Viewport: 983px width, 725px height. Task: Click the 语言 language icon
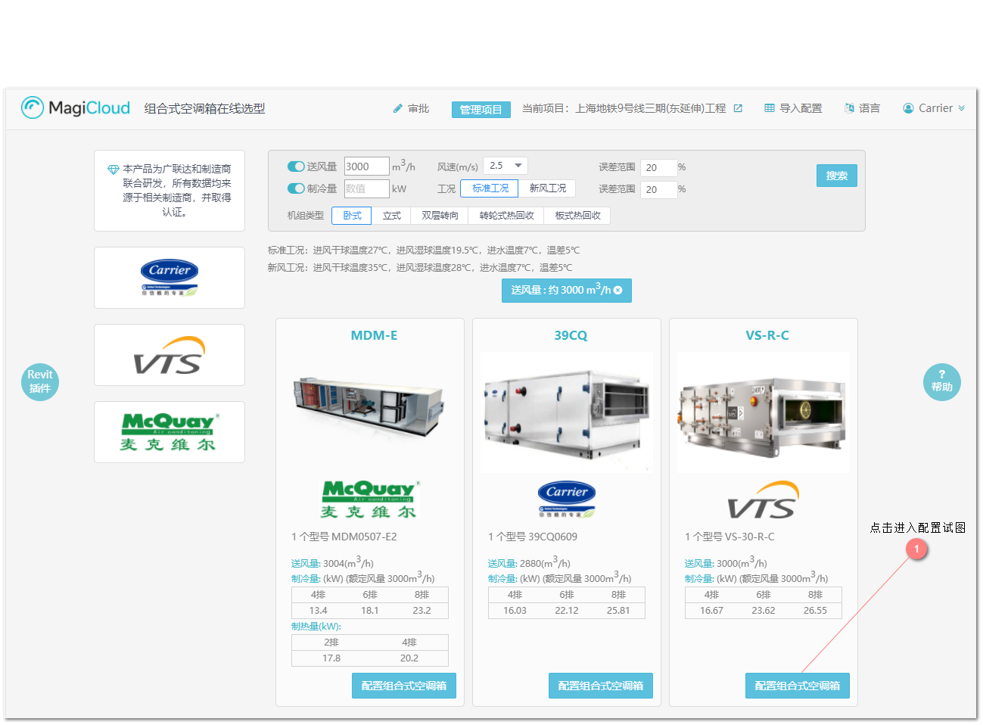tap(849, 108)
